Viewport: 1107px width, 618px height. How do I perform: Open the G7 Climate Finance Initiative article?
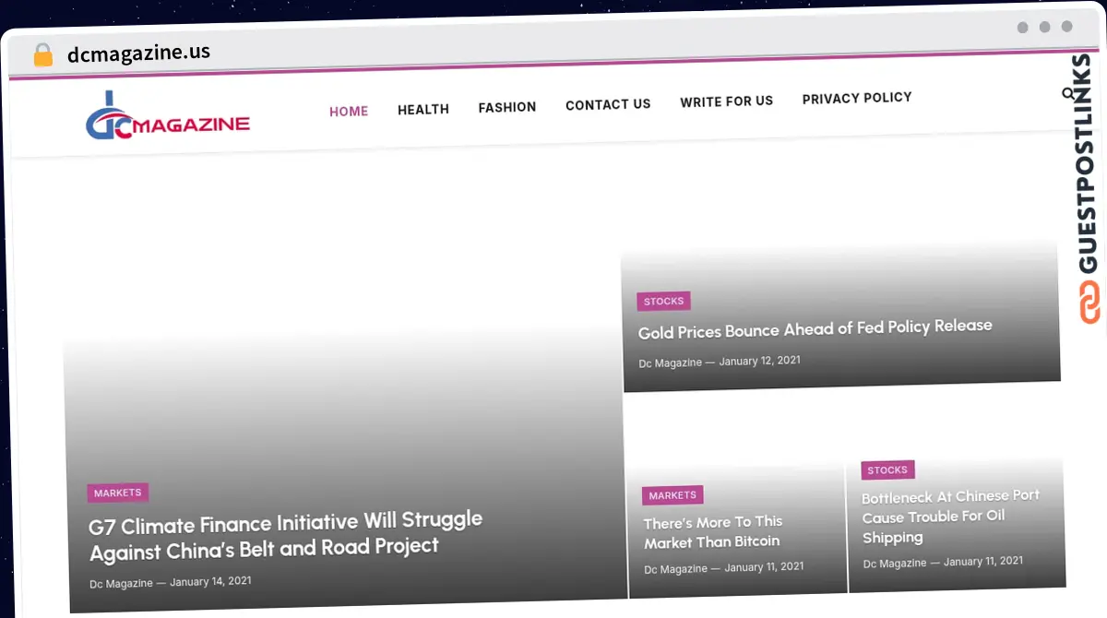click(285, 535)
